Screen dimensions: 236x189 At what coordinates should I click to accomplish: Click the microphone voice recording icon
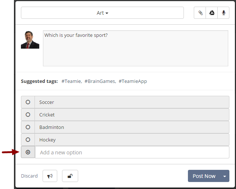[224, 13]
